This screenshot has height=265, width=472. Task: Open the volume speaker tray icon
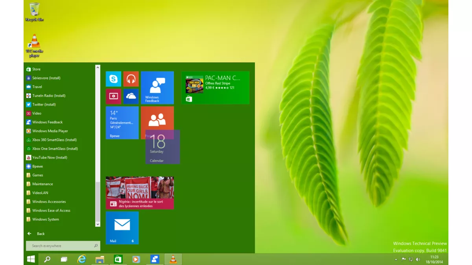coord(418,260)
